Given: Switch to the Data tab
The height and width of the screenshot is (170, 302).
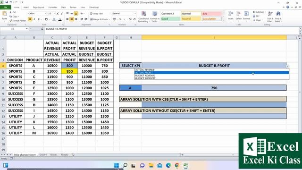Looking at the screenshot, I should [x=63, y=8].
